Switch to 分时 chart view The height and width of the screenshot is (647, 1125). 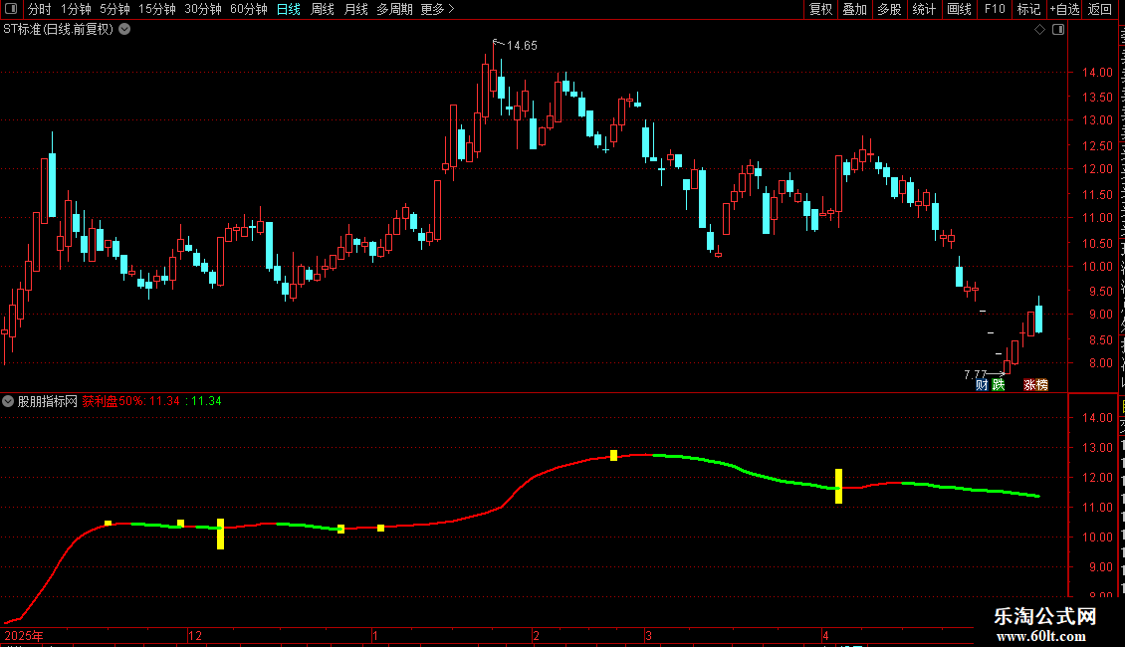[x=40, y=9]
